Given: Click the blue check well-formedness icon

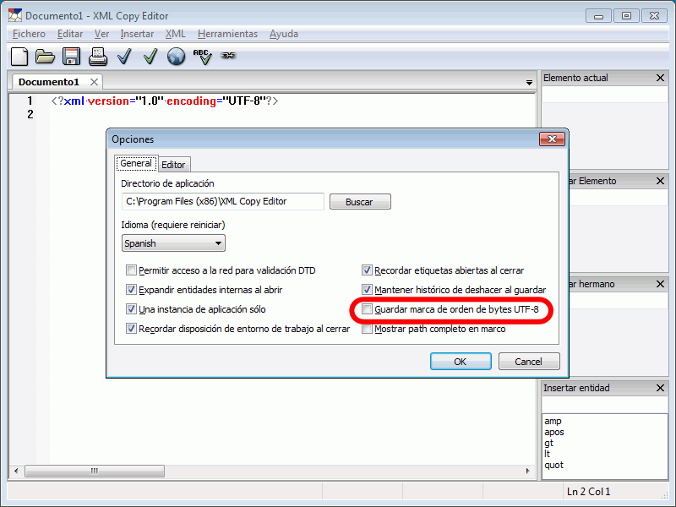Looking at the screenshot, I should (124, 57).
